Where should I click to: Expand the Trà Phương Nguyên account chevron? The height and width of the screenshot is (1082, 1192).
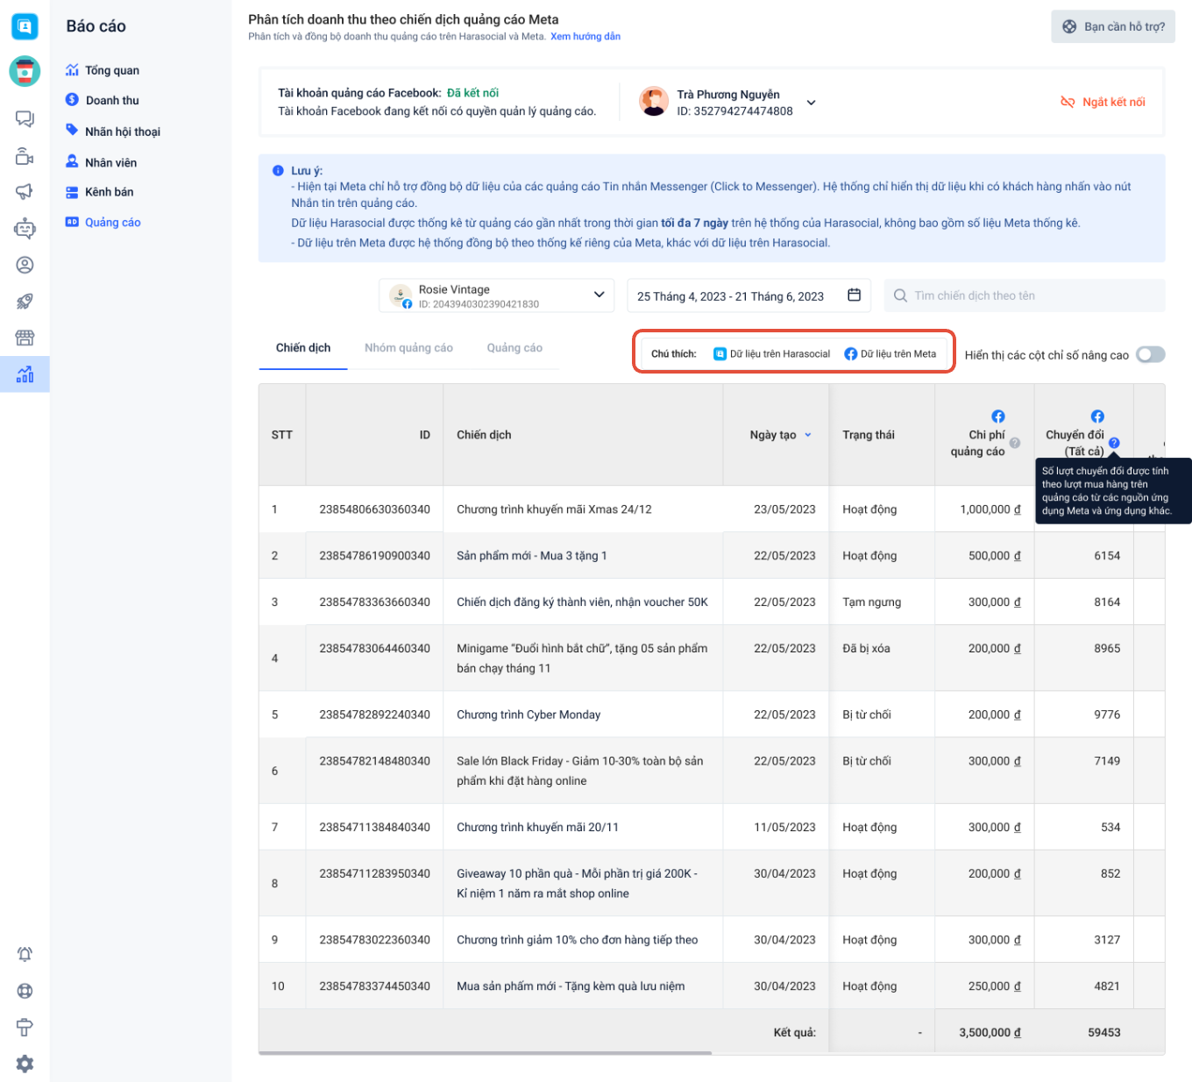pos(812,103)
